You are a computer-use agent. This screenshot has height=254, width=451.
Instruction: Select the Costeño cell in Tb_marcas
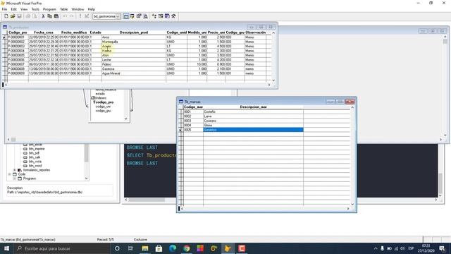point(253,111)
